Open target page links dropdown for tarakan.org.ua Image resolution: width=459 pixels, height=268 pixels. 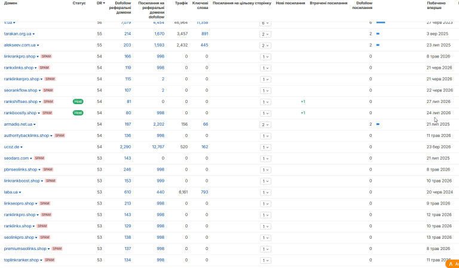click(x=265, y=34)
